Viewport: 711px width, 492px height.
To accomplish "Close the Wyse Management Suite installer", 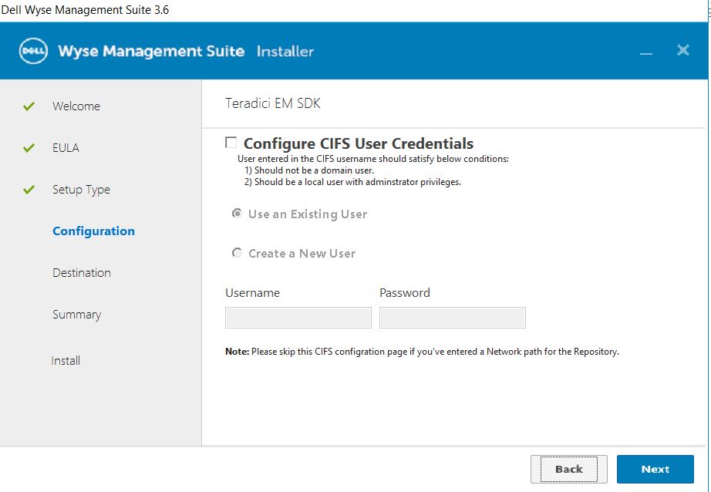I will click(x=682, y=50).
